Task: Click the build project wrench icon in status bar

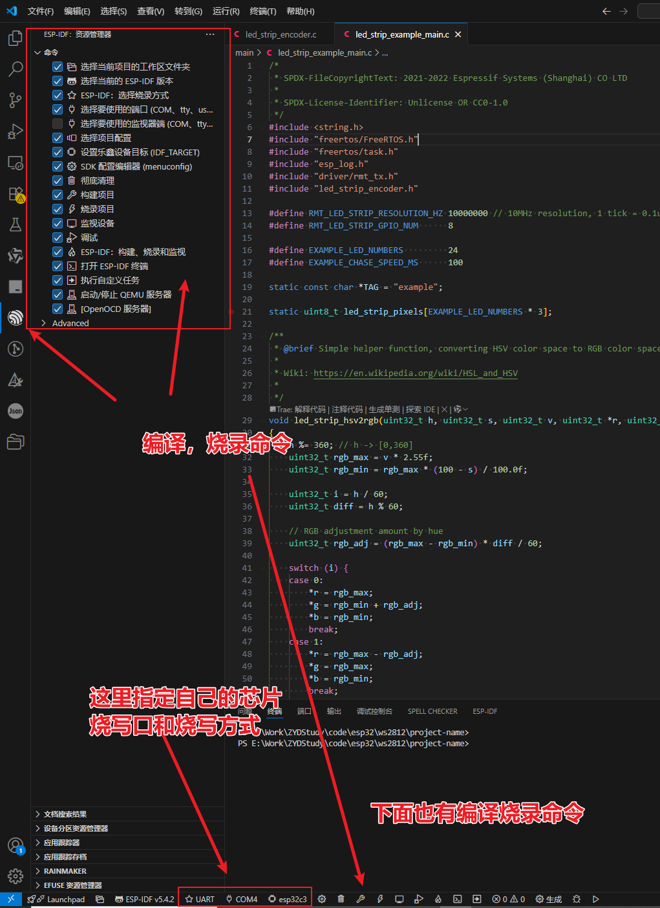Action: coord(361,899)
